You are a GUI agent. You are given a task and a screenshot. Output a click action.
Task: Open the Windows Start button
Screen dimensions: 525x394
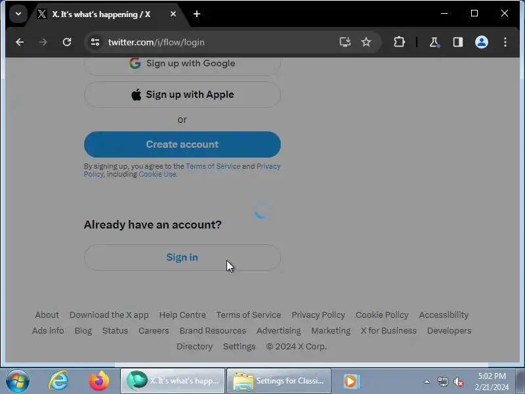click(18, 381)
